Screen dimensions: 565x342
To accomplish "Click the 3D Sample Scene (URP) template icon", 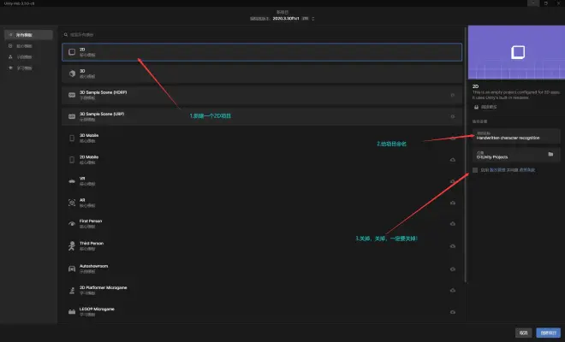I will click(x=72, y=116).
